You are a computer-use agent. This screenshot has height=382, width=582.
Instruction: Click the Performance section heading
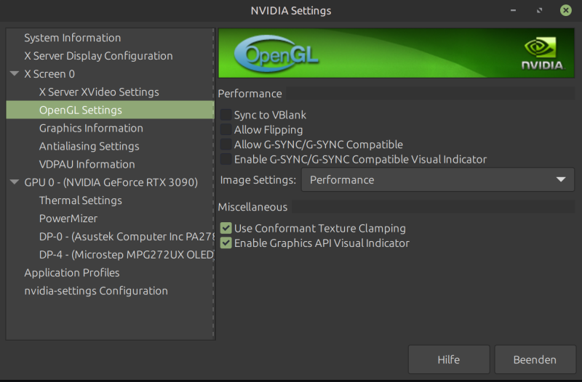[x=250, y=94]
